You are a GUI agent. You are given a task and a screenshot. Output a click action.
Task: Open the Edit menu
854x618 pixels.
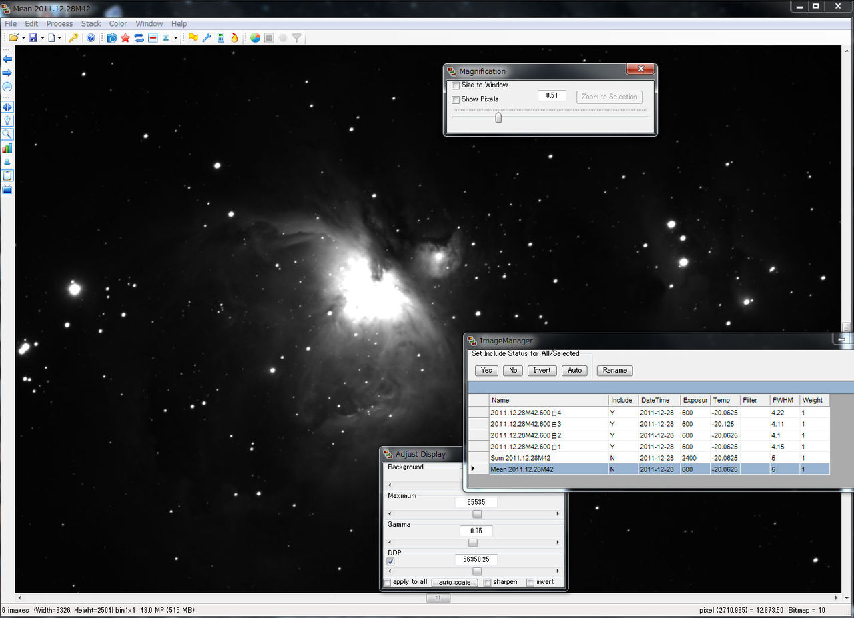[31, 23]
